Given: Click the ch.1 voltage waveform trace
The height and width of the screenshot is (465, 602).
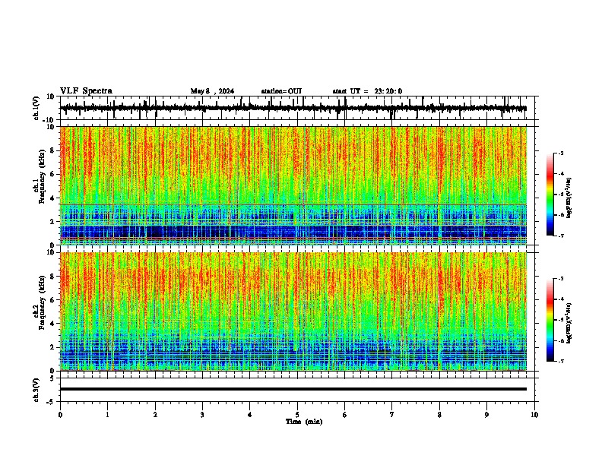Looking at the screenshot, I should (x=293, y=108).
